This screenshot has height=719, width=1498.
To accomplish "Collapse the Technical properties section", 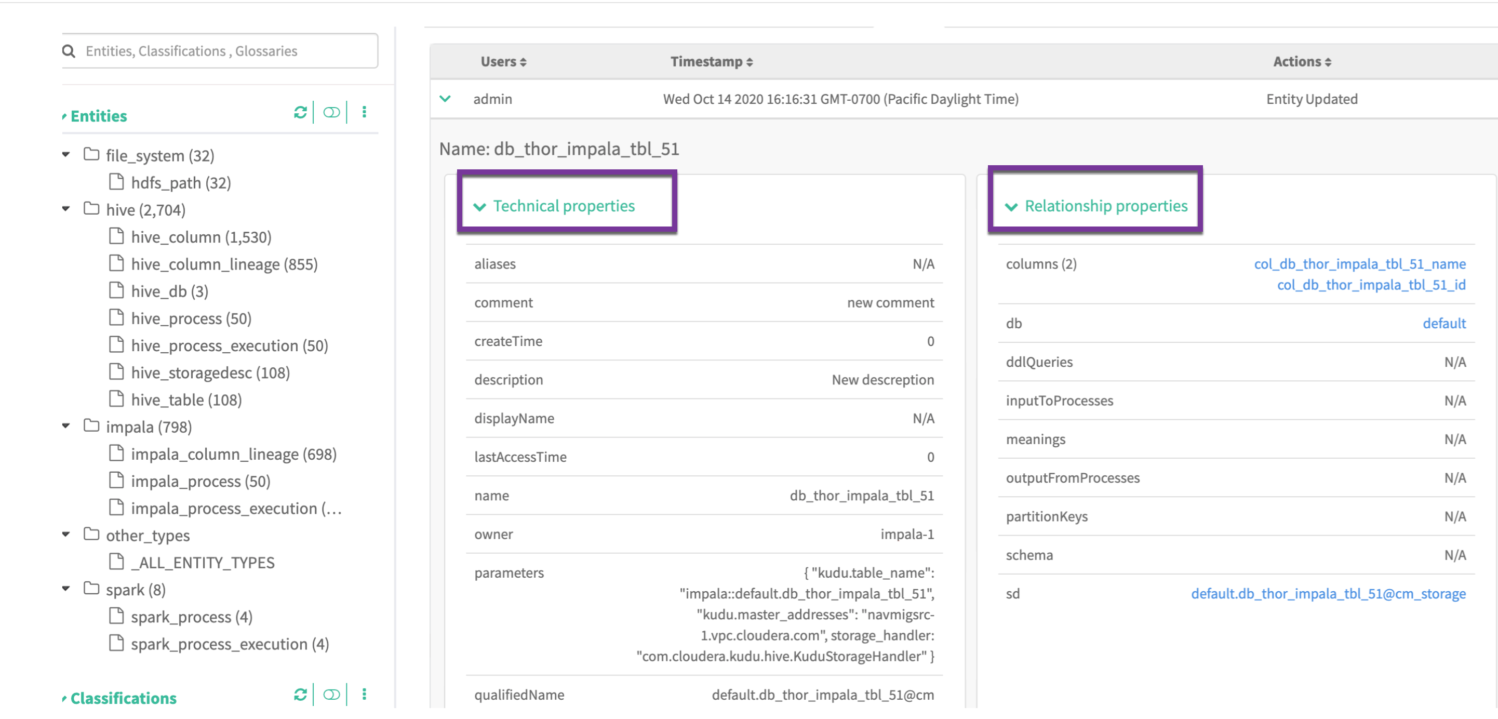I will click(480, 207).
